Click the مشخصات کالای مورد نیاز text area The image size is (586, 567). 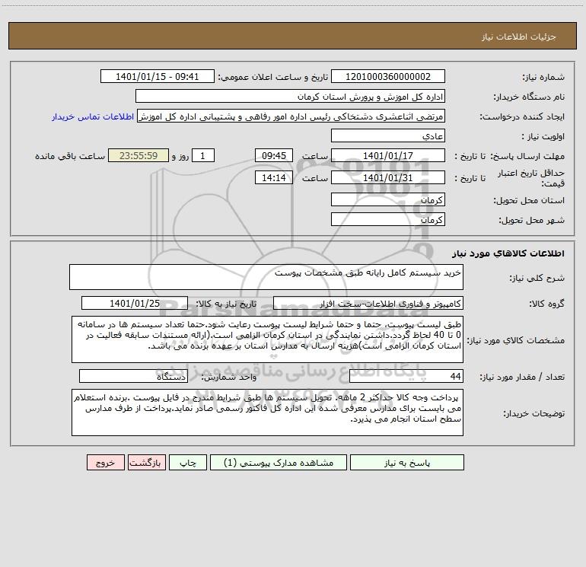pos(267,339)
